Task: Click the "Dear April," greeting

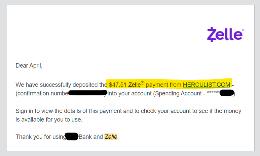Action: [29, 66]
